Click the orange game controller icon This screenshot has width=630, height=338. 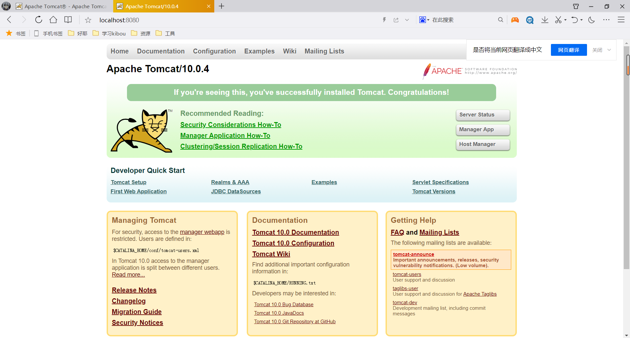pos(515,20)
